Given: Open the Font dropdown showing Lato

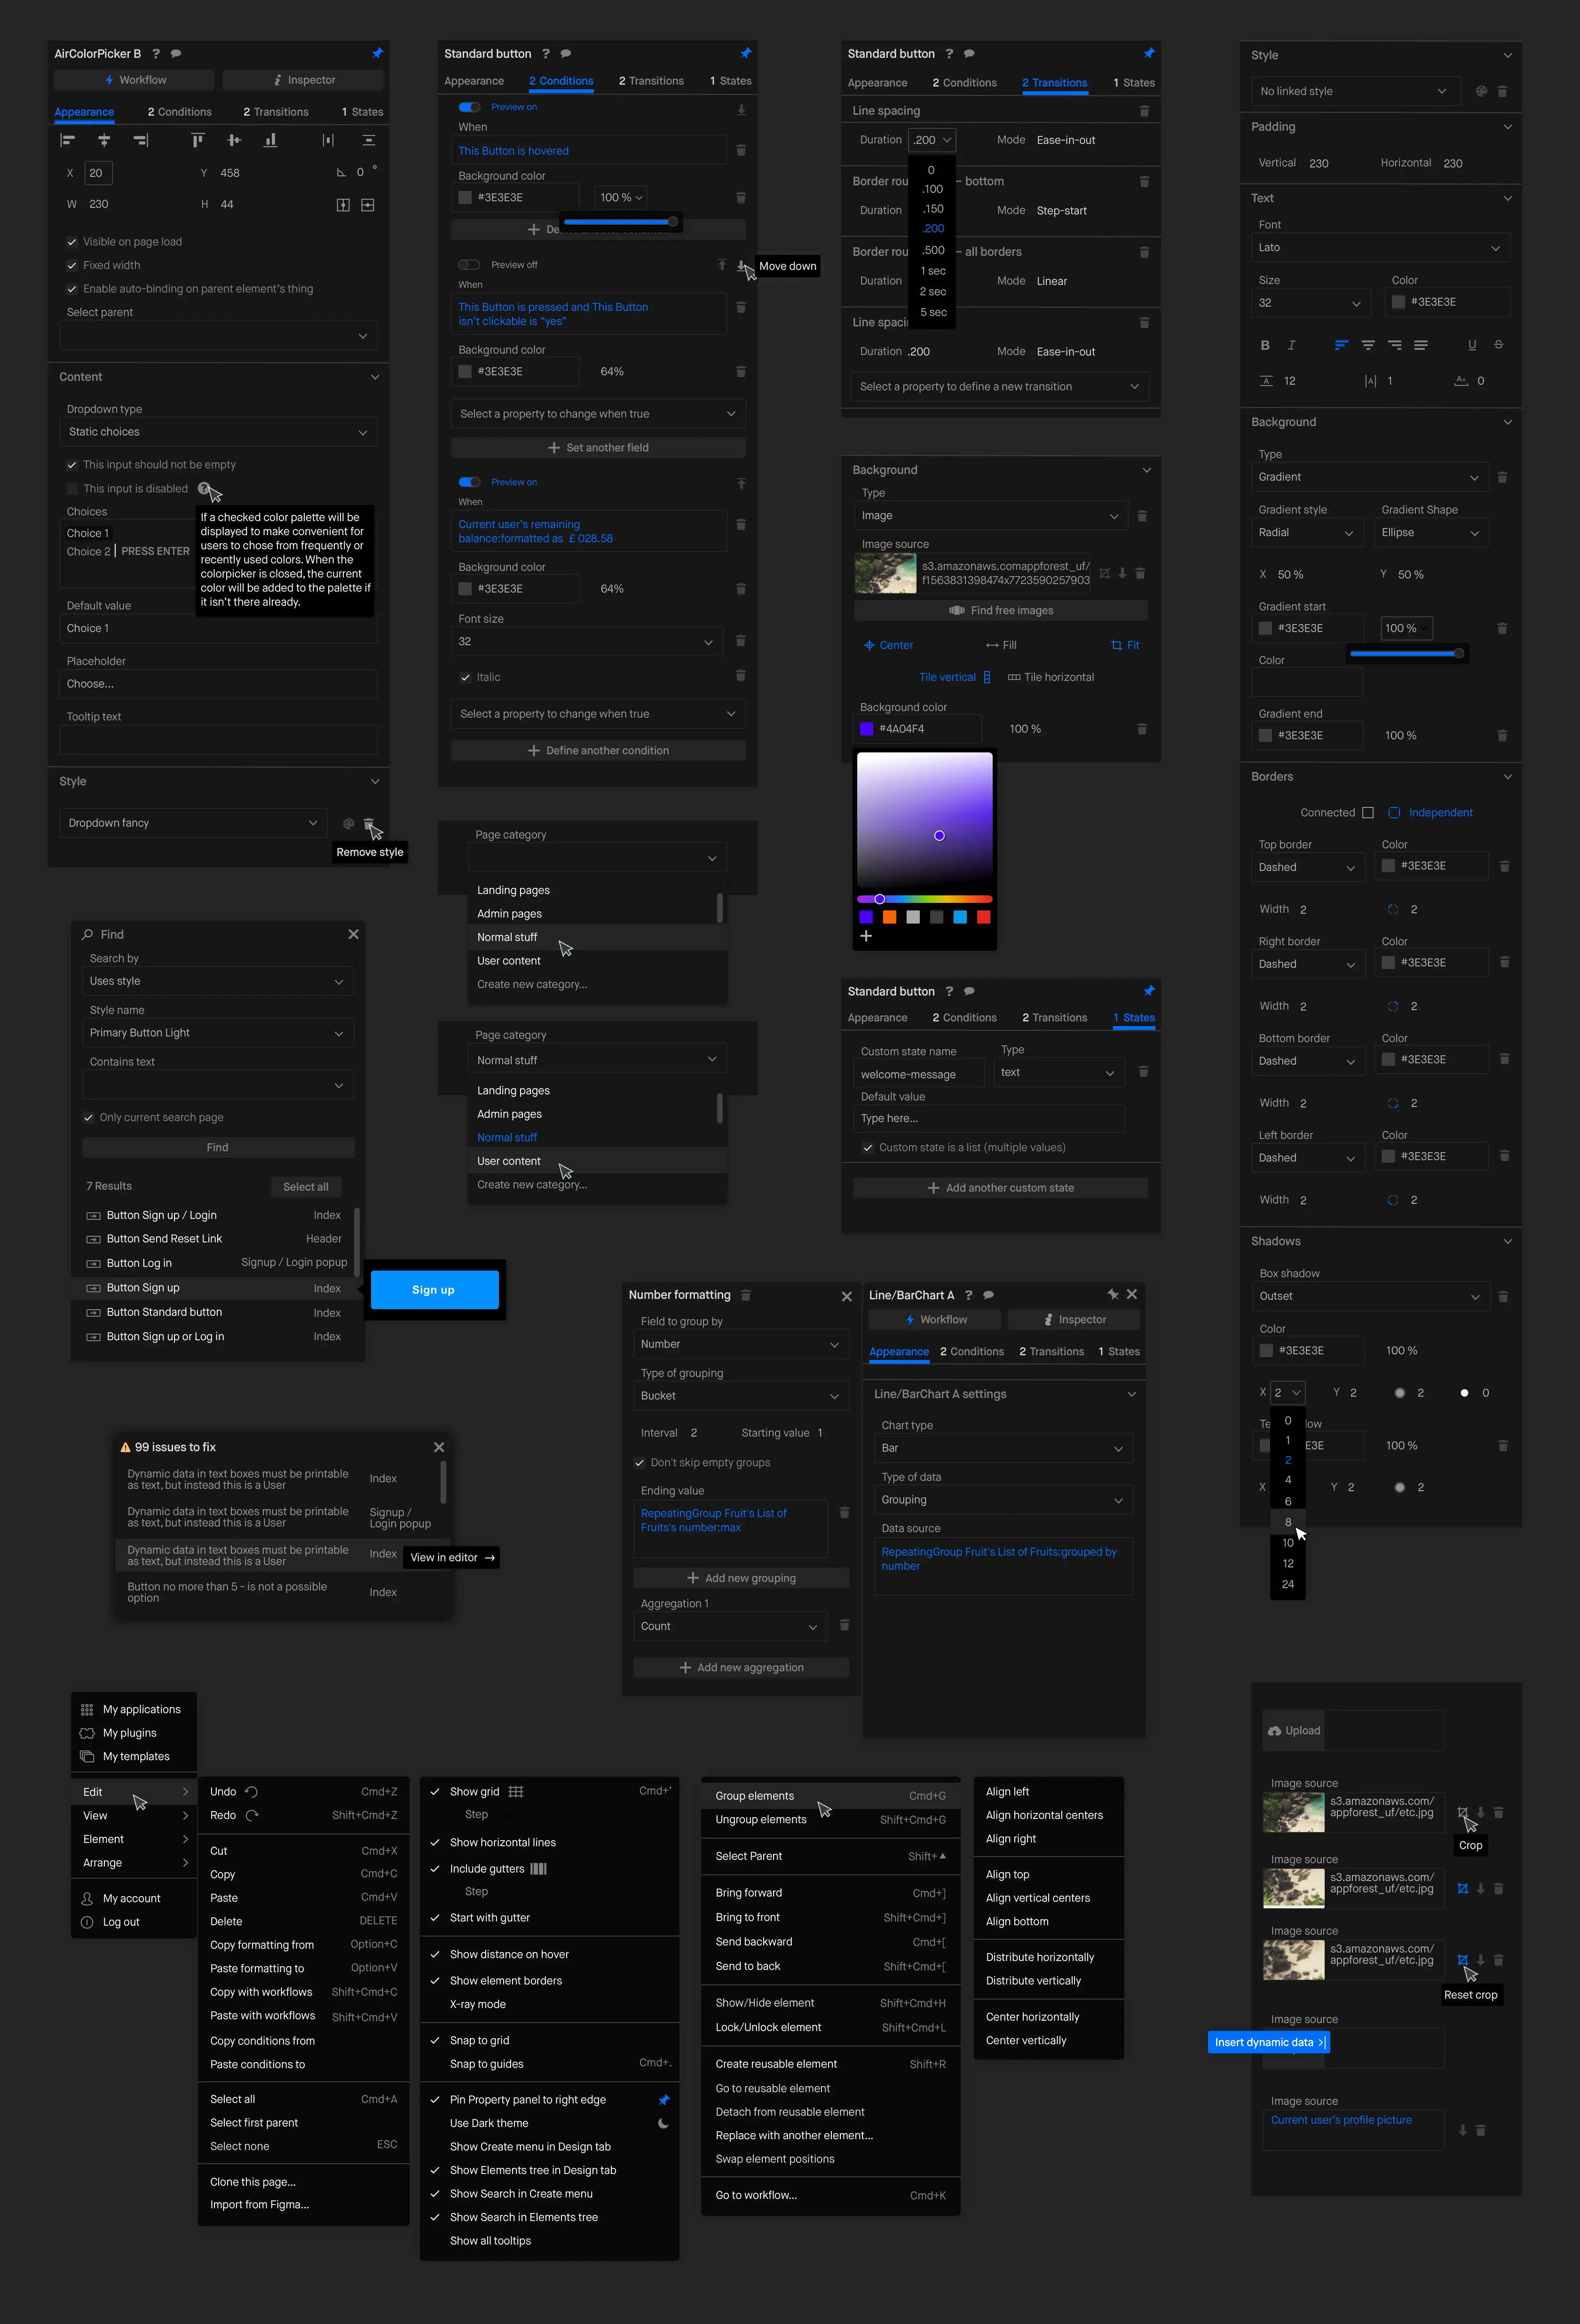Looking at the screenshot, I should 1380,247.
